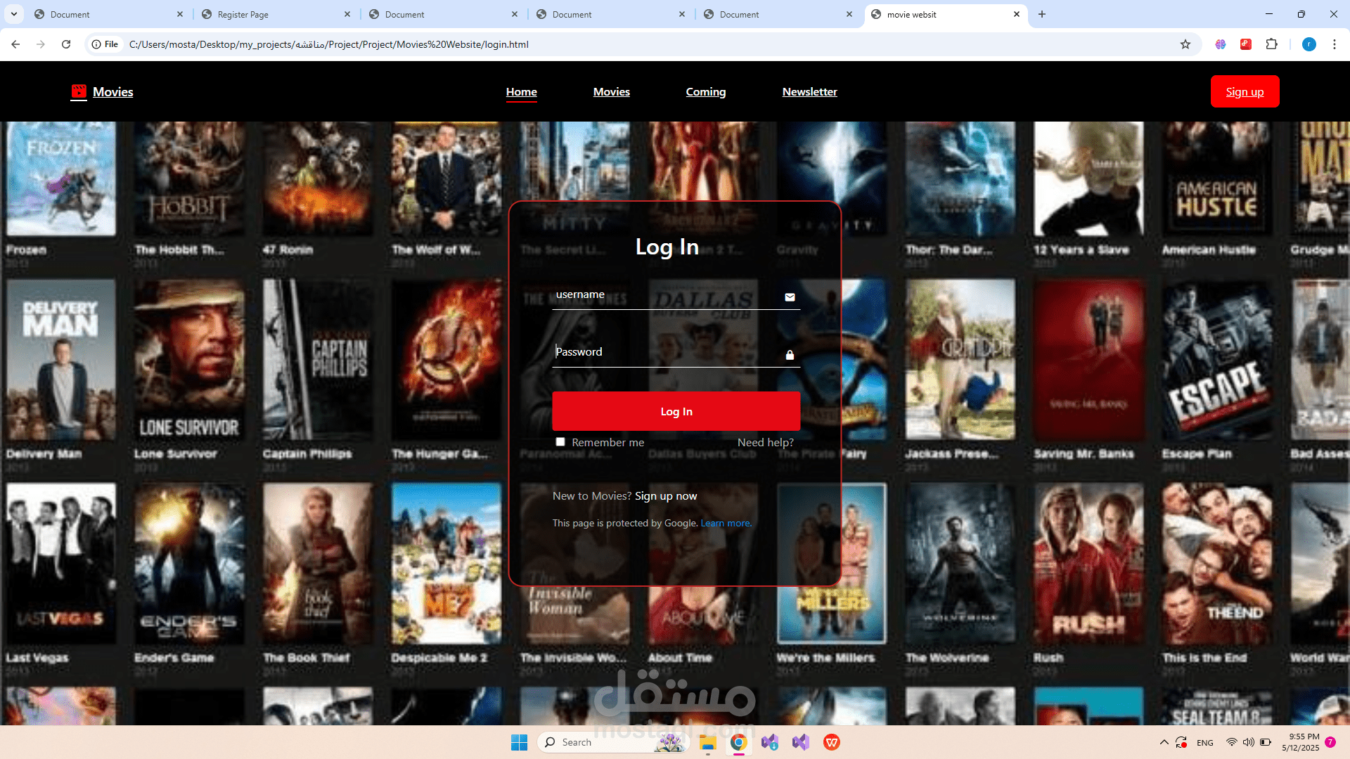Open the Frozen movie poster

tap(61, 179)
